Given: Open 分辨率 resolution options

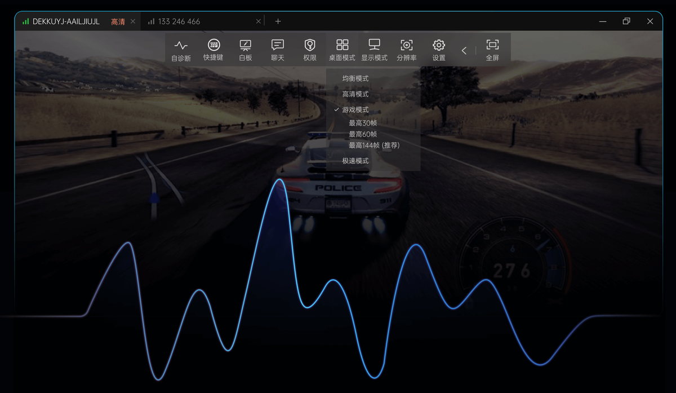Looking at the screenshot, I should (406, 50).
